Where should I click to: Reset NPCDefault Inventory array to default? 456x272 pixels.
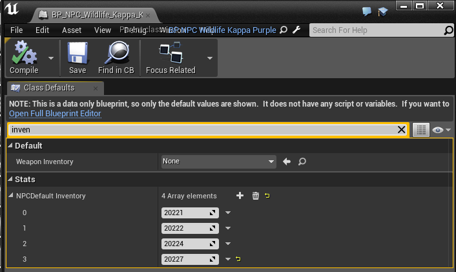267,196
